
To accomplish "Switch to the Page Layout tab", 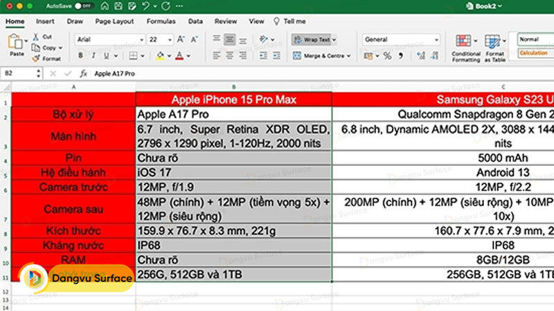I will point(114,21).
